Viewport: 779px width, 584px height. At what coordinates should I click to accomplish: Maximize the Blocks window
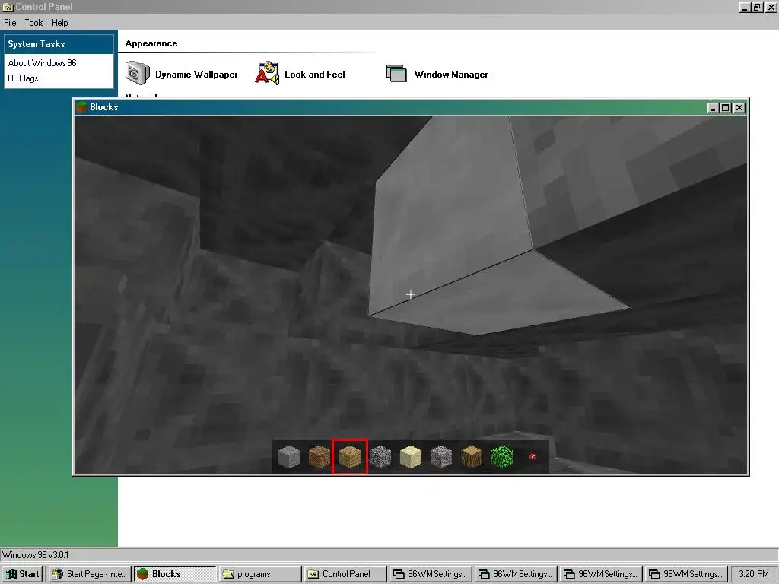pyautogui.click(x=725, y=108)
